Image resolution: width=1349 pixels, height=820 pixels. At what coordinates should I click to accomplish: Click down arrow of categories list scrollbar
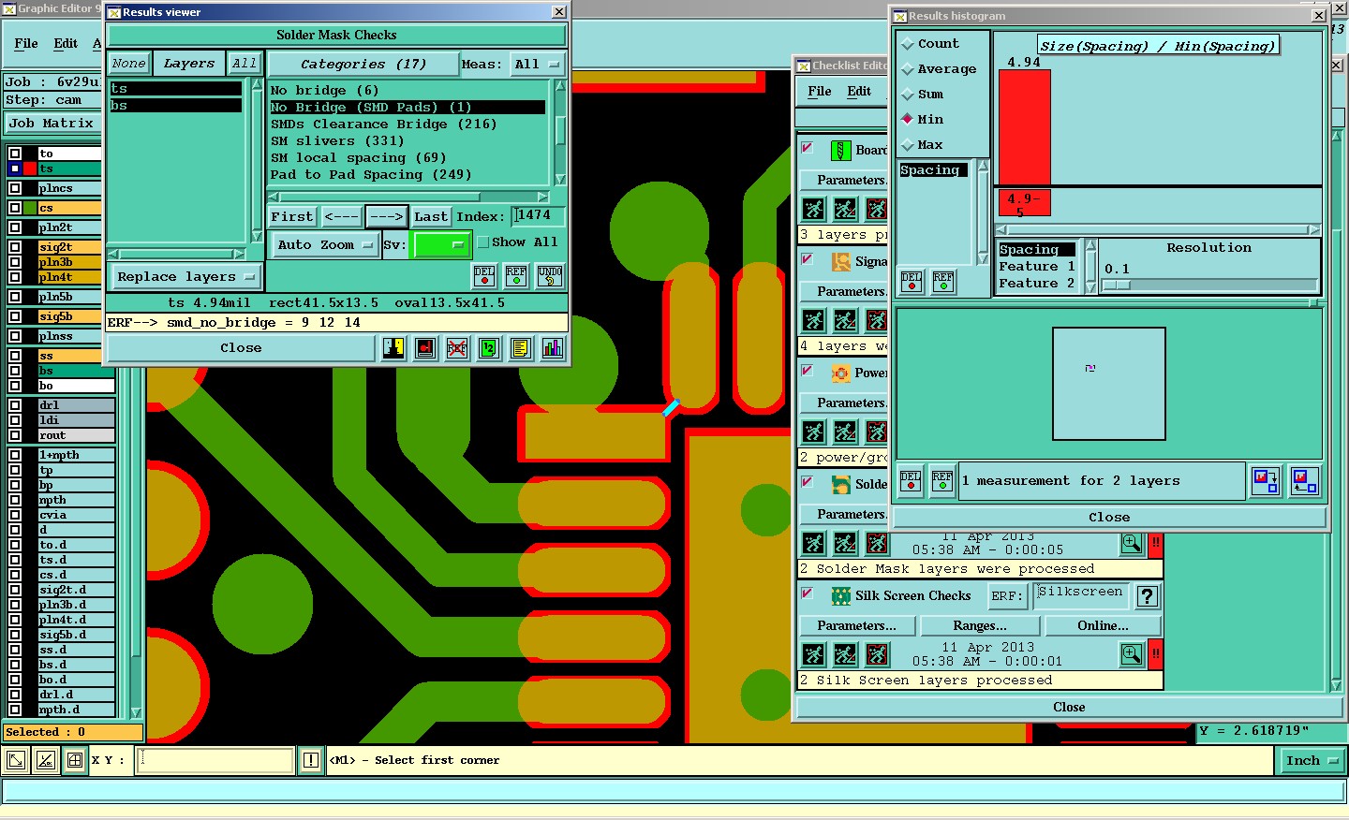pyautogui.click(x=560, y=179)
